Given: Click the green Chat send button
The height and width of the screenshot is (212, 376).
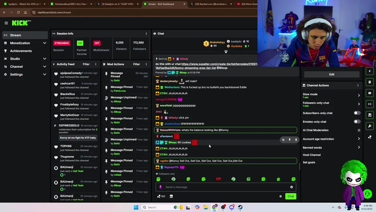Looking at the screenshot, I should click(291, 196).
